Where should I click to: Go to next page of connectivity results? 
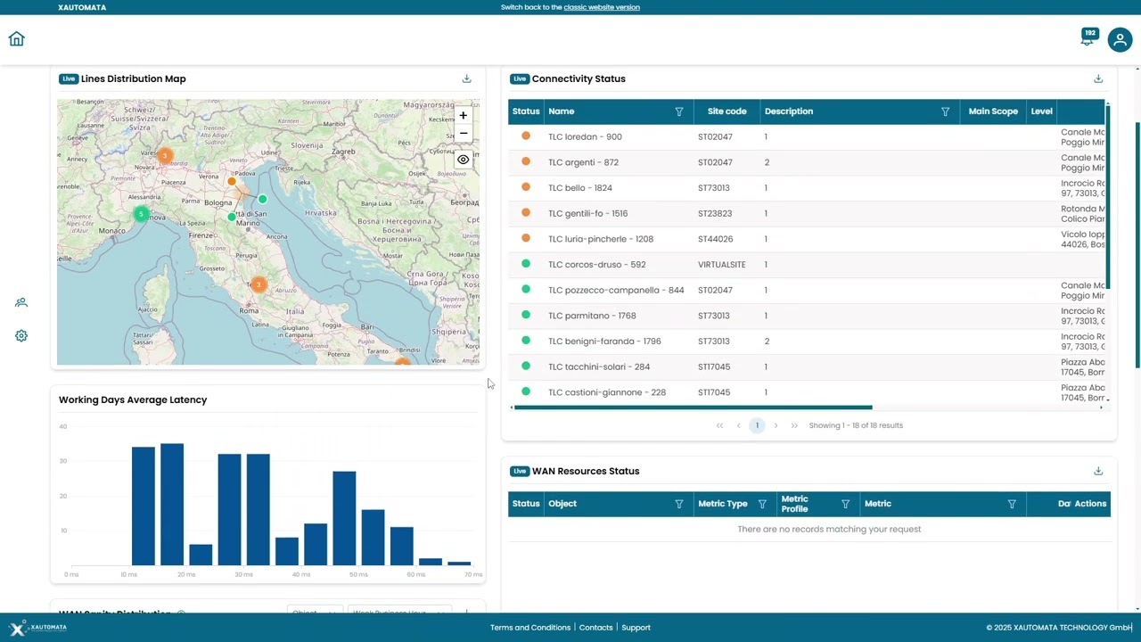click(776, 425)
